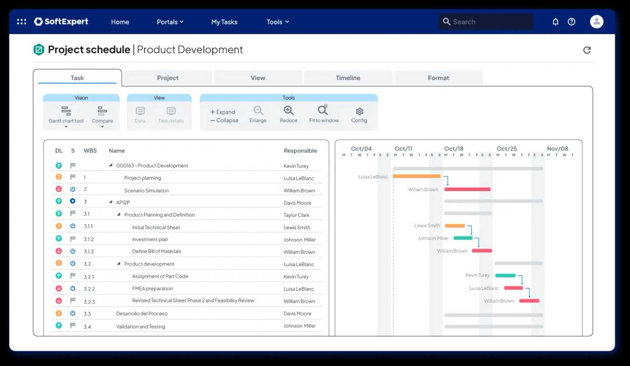Image resolution: width=630 pixels, height=366 pixels.
Task: Toggle the flag milestone icon for Project planning
Action: [x=73, y=177]
